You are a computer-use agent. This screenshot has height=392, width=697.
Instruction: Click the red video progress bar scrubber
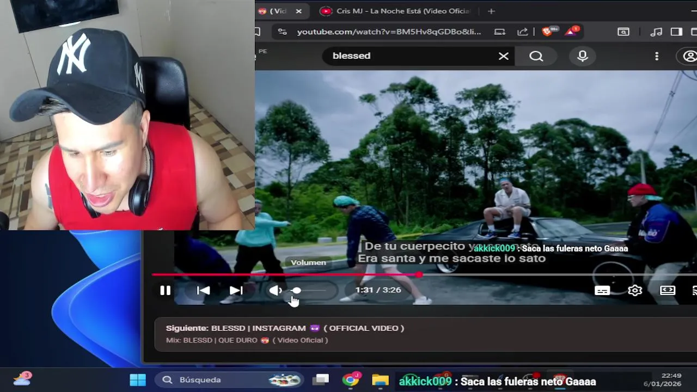419,274
